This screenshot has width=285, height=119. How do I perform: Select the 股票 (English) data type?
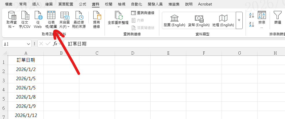click(174, 20)
